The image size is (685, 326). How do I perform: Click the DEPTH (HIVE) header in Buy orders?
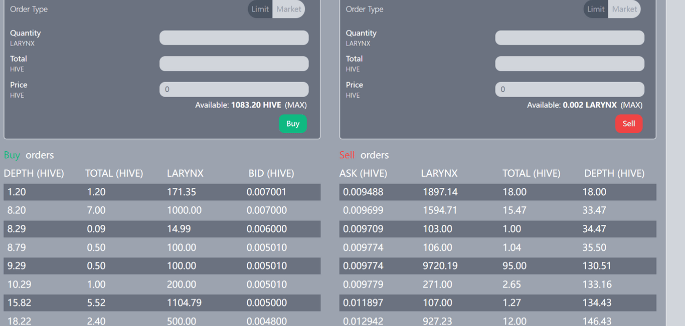coord(34,173)
